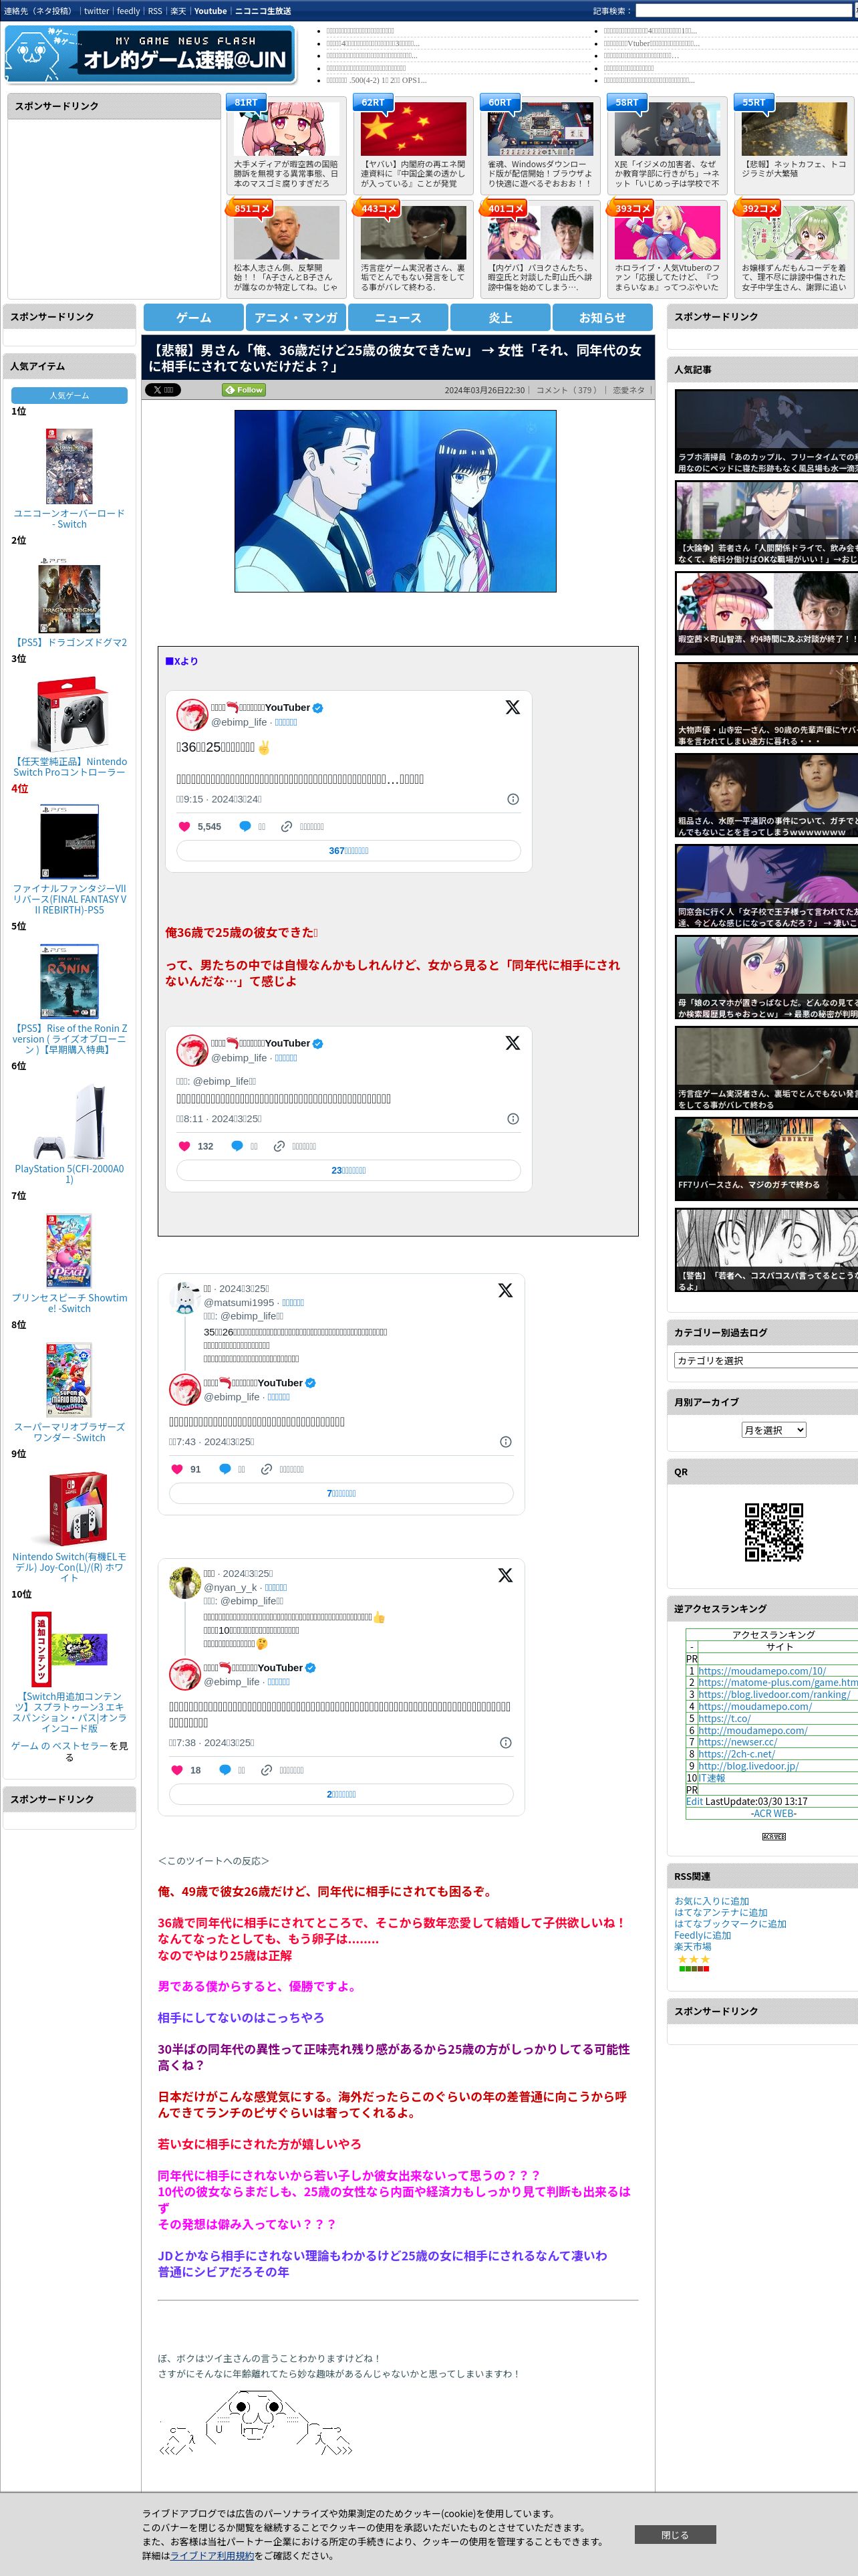Open info icon beside the 7:43 timestamp
Viewport: 858px width, 2576px height.
pos(505,1442)
